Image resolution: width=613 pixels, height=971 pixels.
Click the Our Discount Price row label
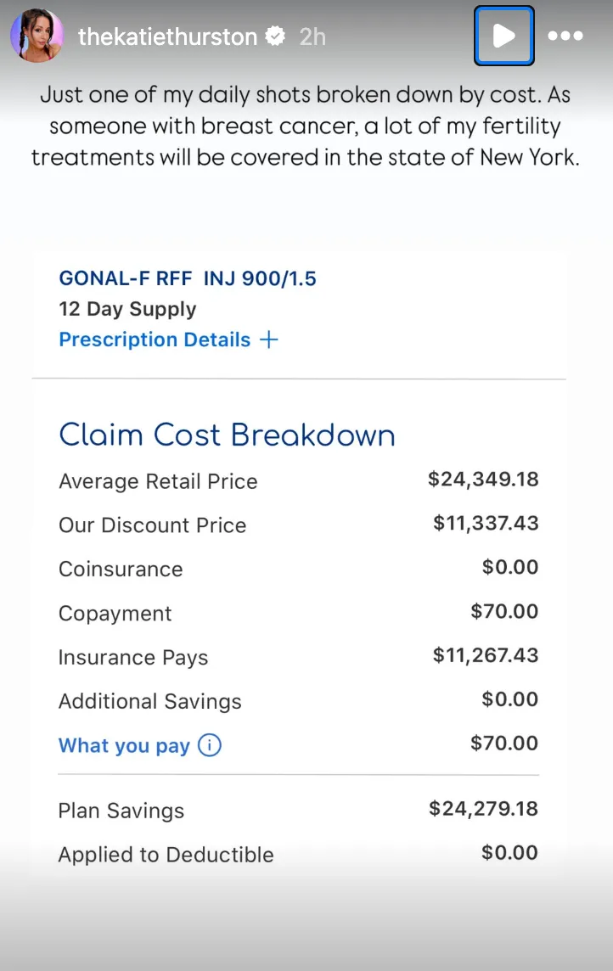tap(152, 525)
